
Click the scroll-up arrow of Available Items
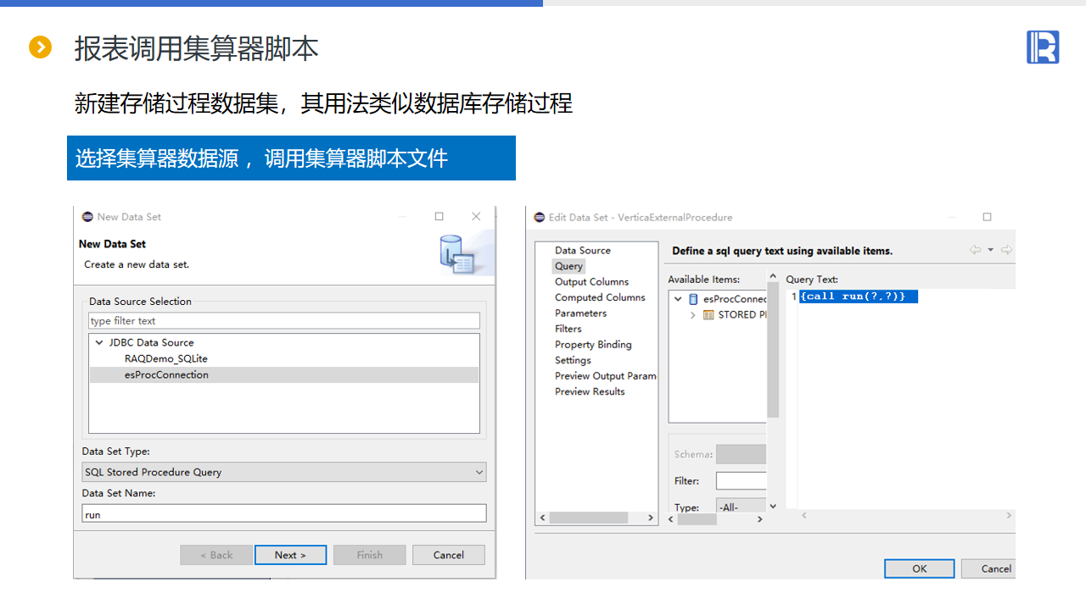coord(773,276)
